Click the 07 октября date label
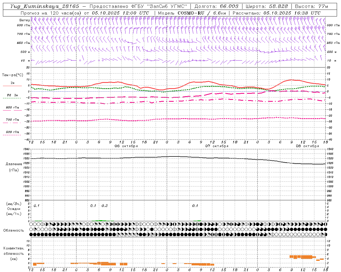This screenshot has width=341, height=272. click(217, 146)
